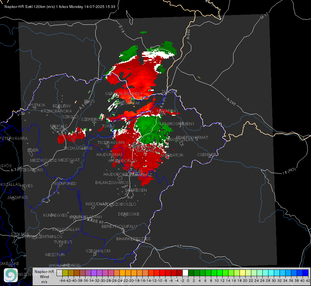The height and width of the screenshot is (286, 311).
Task: Pick the white zero-velocity swatch in the legend
Action: (185, 273)
